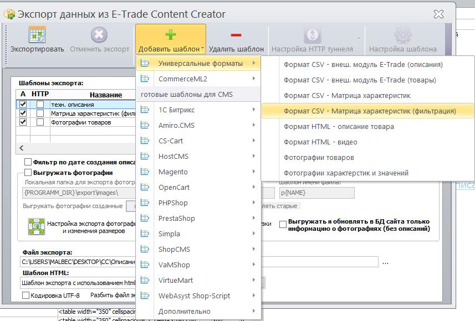Click the browse button next to Файл экспорта
This screenshot has width=475, height=321.
point(385,262)
